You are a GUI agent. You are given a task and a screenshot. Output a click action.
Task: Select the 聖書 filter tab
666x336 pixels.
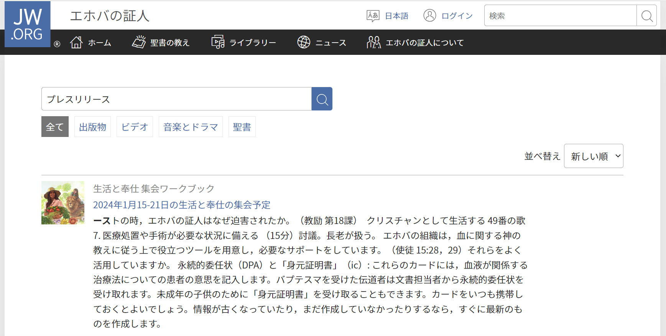pos(242,127)
